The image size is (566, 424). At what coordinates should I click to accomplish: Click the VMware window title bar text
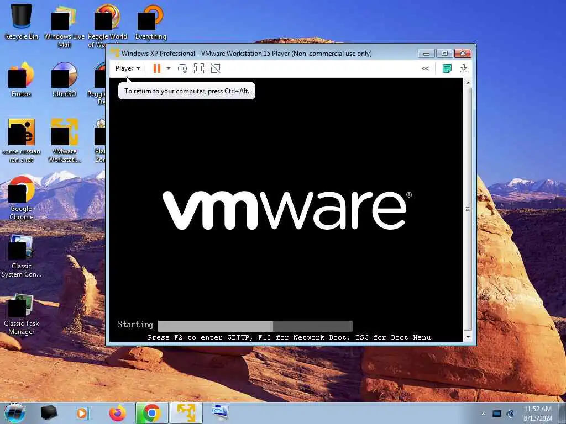(247, 54)
